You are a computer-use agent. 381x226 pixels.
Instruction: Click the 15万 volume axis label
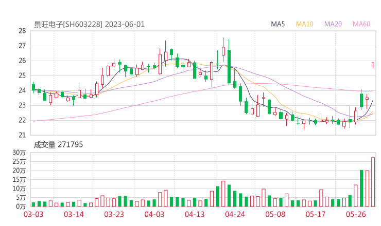[19, 180]
